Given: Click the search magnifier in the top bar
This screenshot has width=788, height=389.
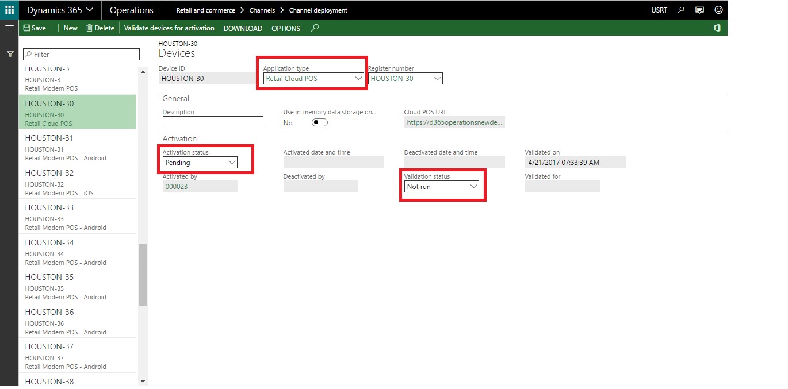Looking at the screenshot, I should point(681,10).
